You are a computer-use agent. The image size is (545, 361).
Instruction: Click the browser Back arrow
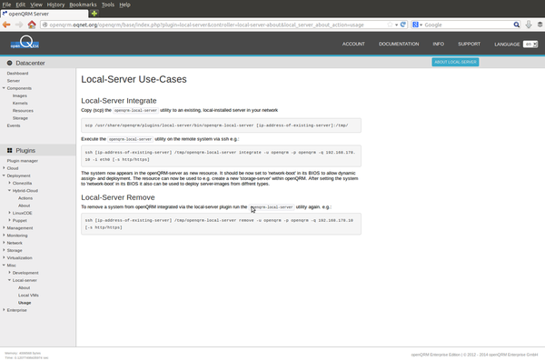[x=6, y=25]
